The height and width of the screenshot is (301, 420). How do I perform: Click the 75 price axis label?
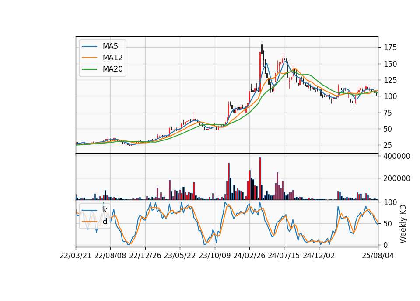click(x=388, y=113)
